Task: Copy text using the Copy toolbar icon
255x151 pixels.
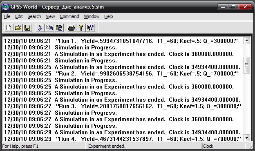Action: (x=49, y=28)
